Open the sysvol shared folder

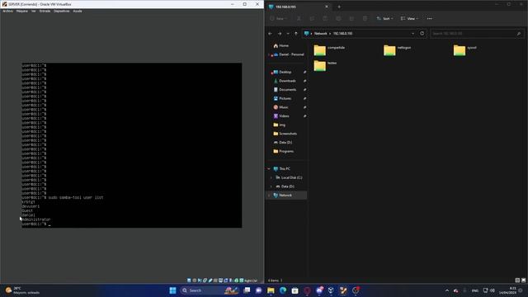[x=465, y=50]
